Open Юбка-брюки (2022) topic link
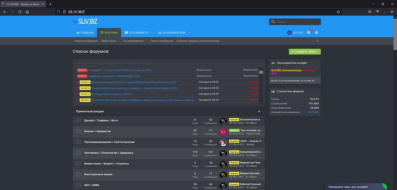 point(134,82)
